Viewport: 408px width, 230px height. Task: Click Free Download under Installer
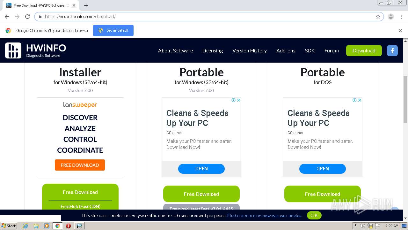(x=80, y=192)
